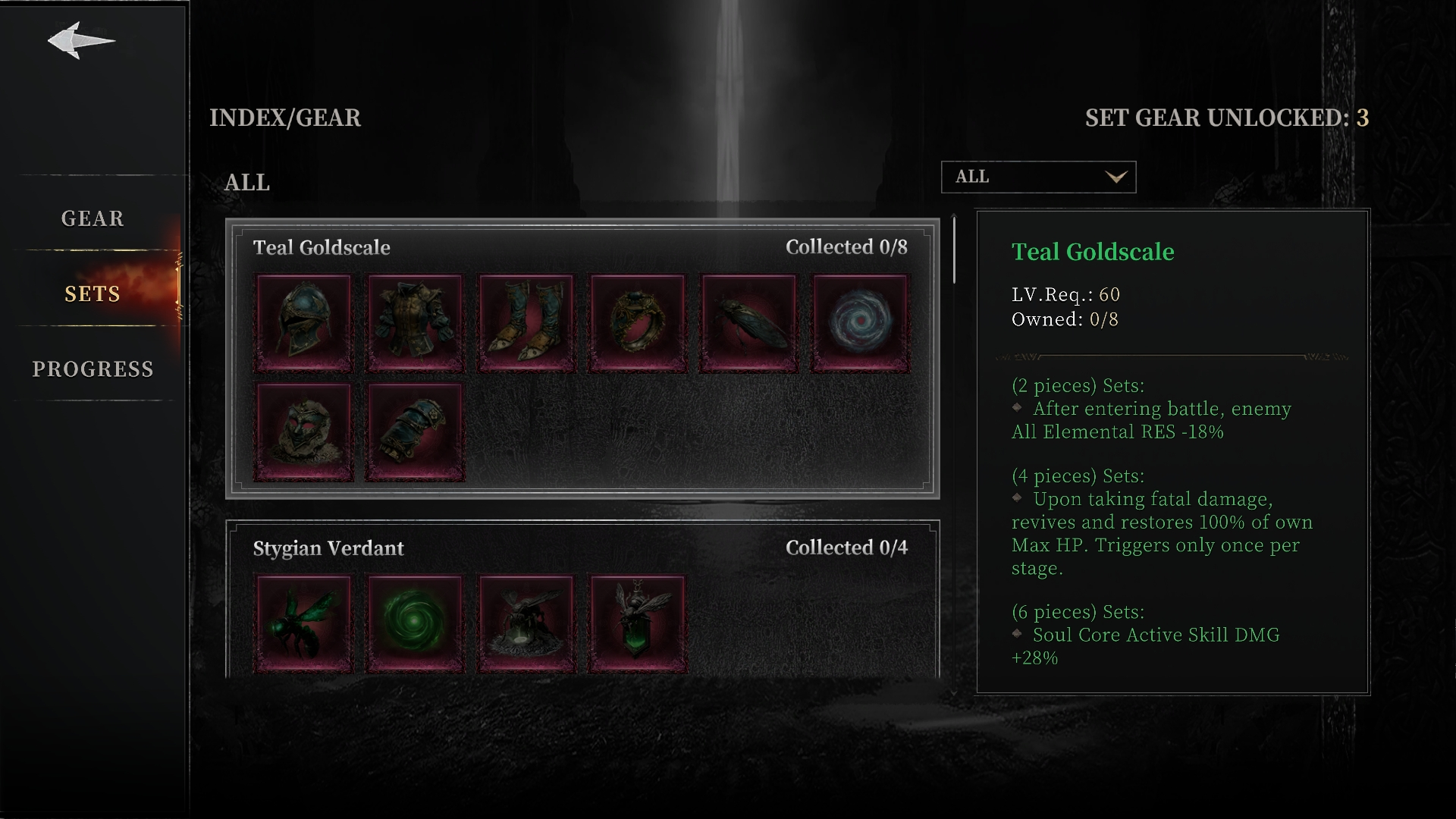Select the Teal Goldscale blue vortex icon
This screenshot has height=819, width=1456.
pyautogui.click(x=860, y=323)
